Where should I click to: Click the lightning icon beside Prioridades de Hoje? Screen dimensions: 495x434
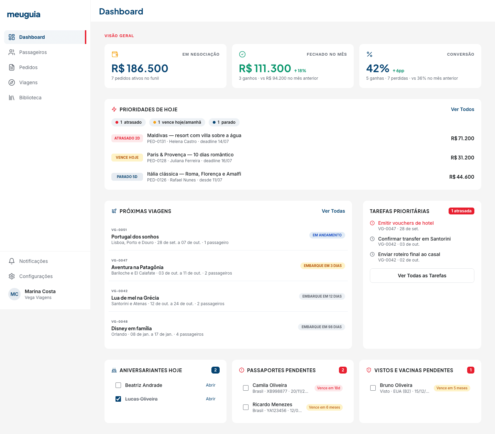(x=114, y=109)
